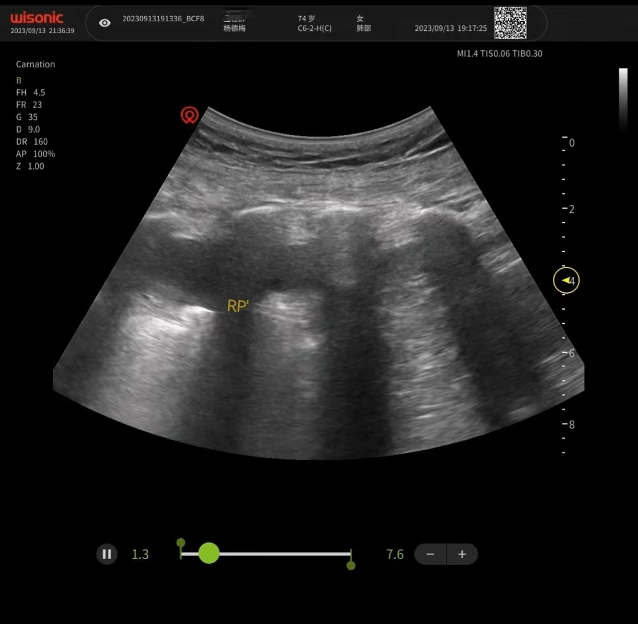
Task: Select the DR 160 dynamic range parameter
Action: (32, 142)
